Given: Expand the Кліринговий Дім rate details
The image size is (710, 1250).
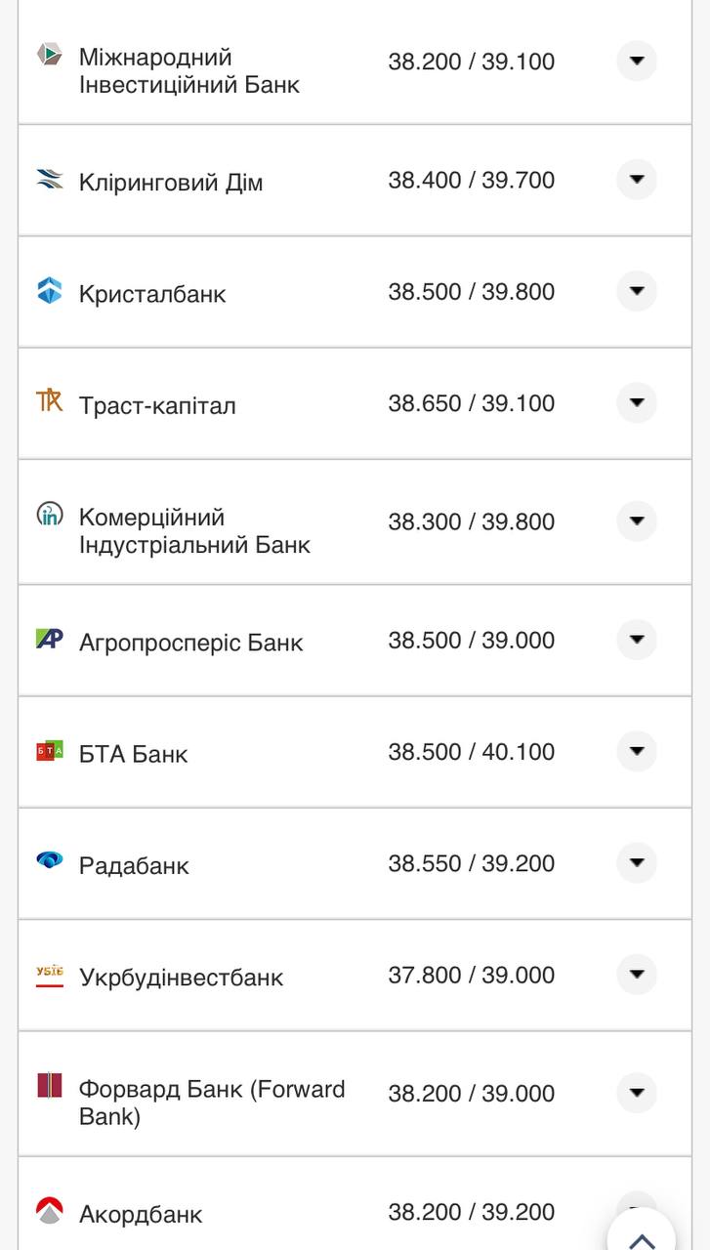Looking at the screenshot, I should [637, 180].
